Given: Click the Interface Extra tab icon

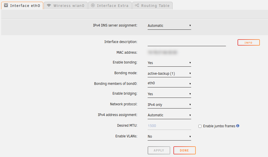Looking at the screenshot, I should [93, 5].
